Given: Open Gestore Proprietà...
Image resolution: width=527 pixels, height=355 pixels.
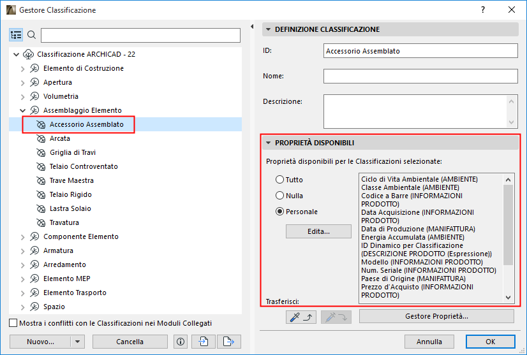Looking at the screenshot, I should coord(436,316).
